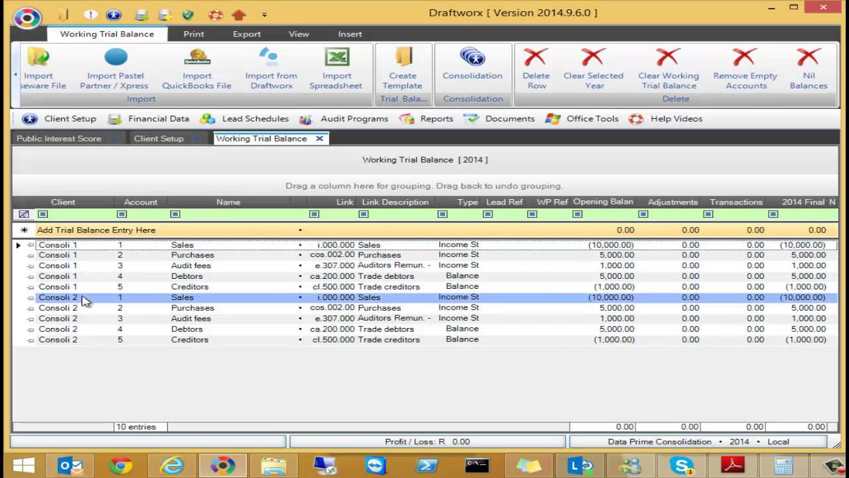Open the Link column filter operator
The image size is (849, 478).
[x=314, y=214]
